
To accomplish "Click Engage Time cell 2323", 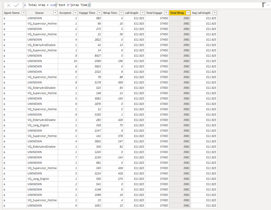I will click(x=90, y=72).
